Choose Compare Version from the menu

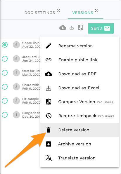click(x=79, y=102)
